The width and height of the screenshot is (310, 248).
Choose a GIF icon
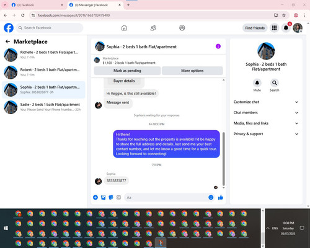[118, 197]
